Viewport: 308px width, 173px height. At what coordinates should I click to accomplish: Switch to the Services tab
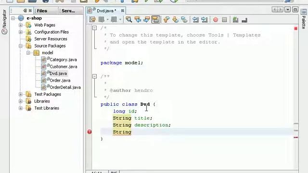point(71,11)
